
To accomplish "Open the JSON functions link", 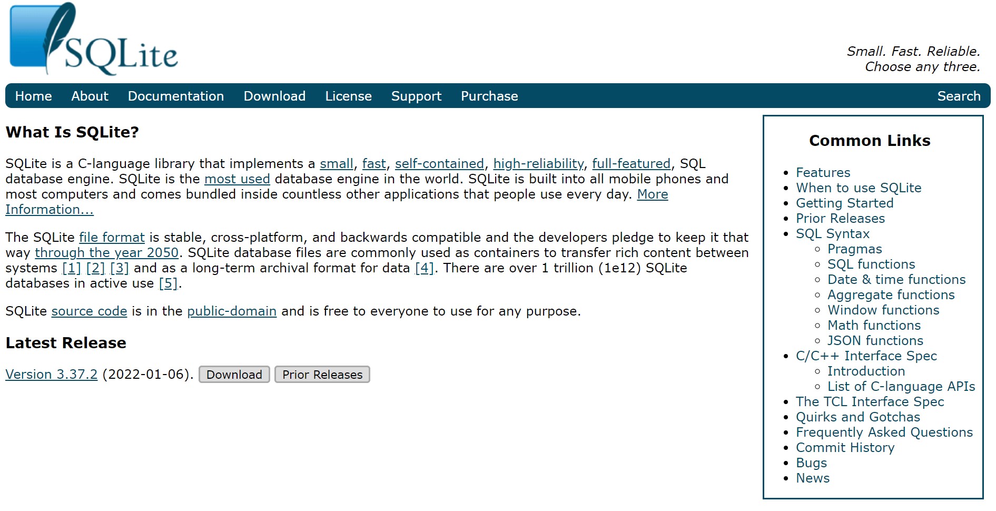I will (875, 340).
